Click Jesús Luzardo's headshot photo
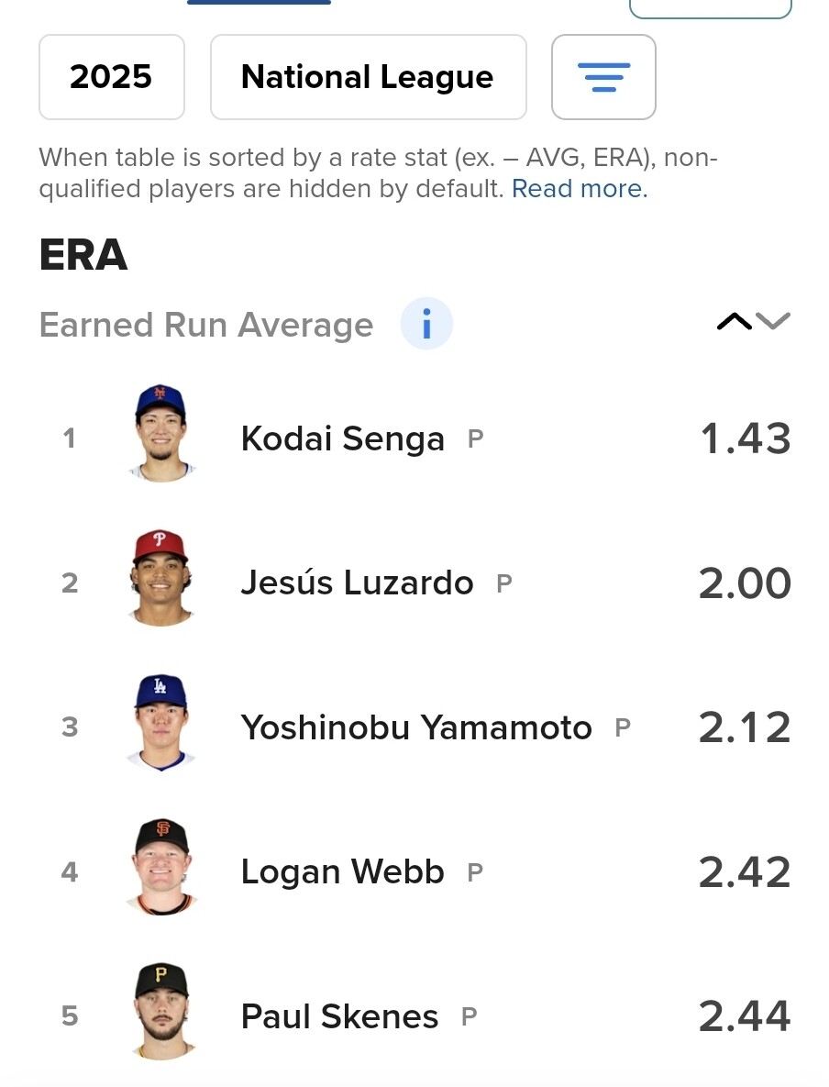The image size is (829, 1087). click(x=160, y=578)
